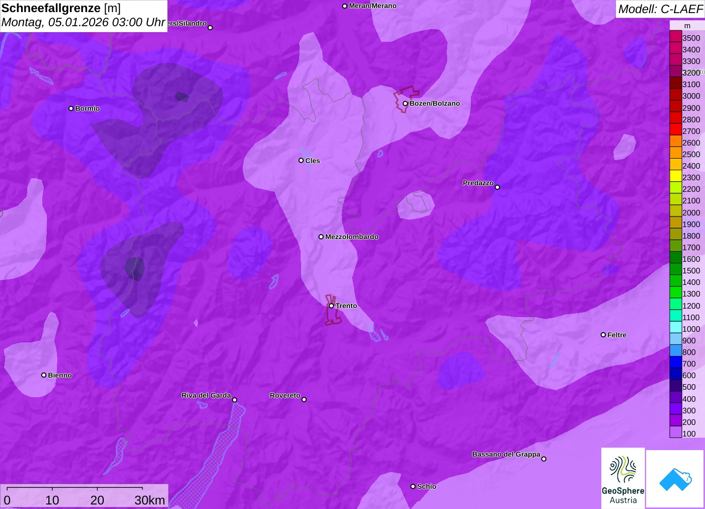The image size is (705, 509).
Task: Click the Bormio location marker
Action: coord(71,108)
